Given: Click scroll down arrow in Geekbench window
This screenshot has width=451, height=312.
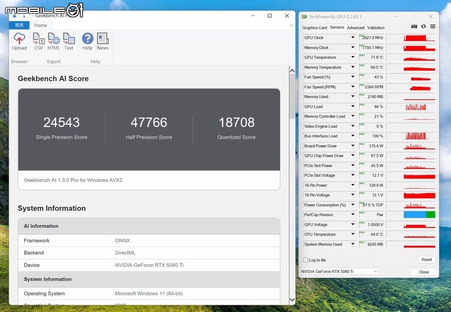Looking at the screenshot, I should tap(292, 300).
